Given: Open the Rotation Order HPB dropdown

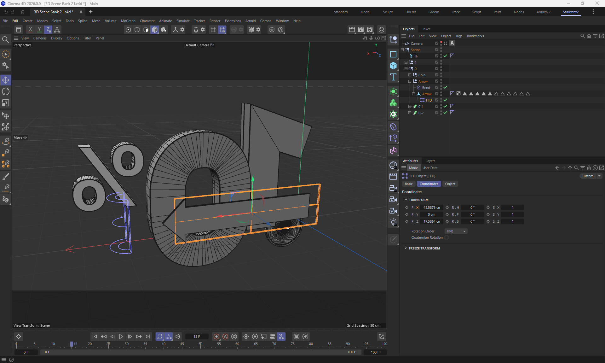Looking at the screenshot, I should (456, 231).
